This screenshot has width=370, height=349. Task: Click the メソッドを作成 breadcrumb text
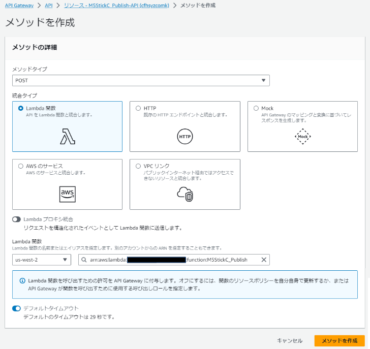point(198,6)
